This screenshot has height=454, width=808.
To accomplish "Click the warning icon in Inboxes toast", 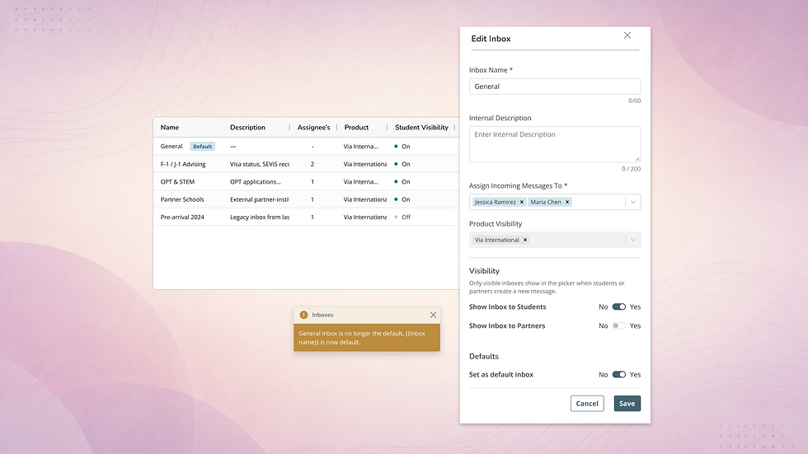I will tap(303, 315).
